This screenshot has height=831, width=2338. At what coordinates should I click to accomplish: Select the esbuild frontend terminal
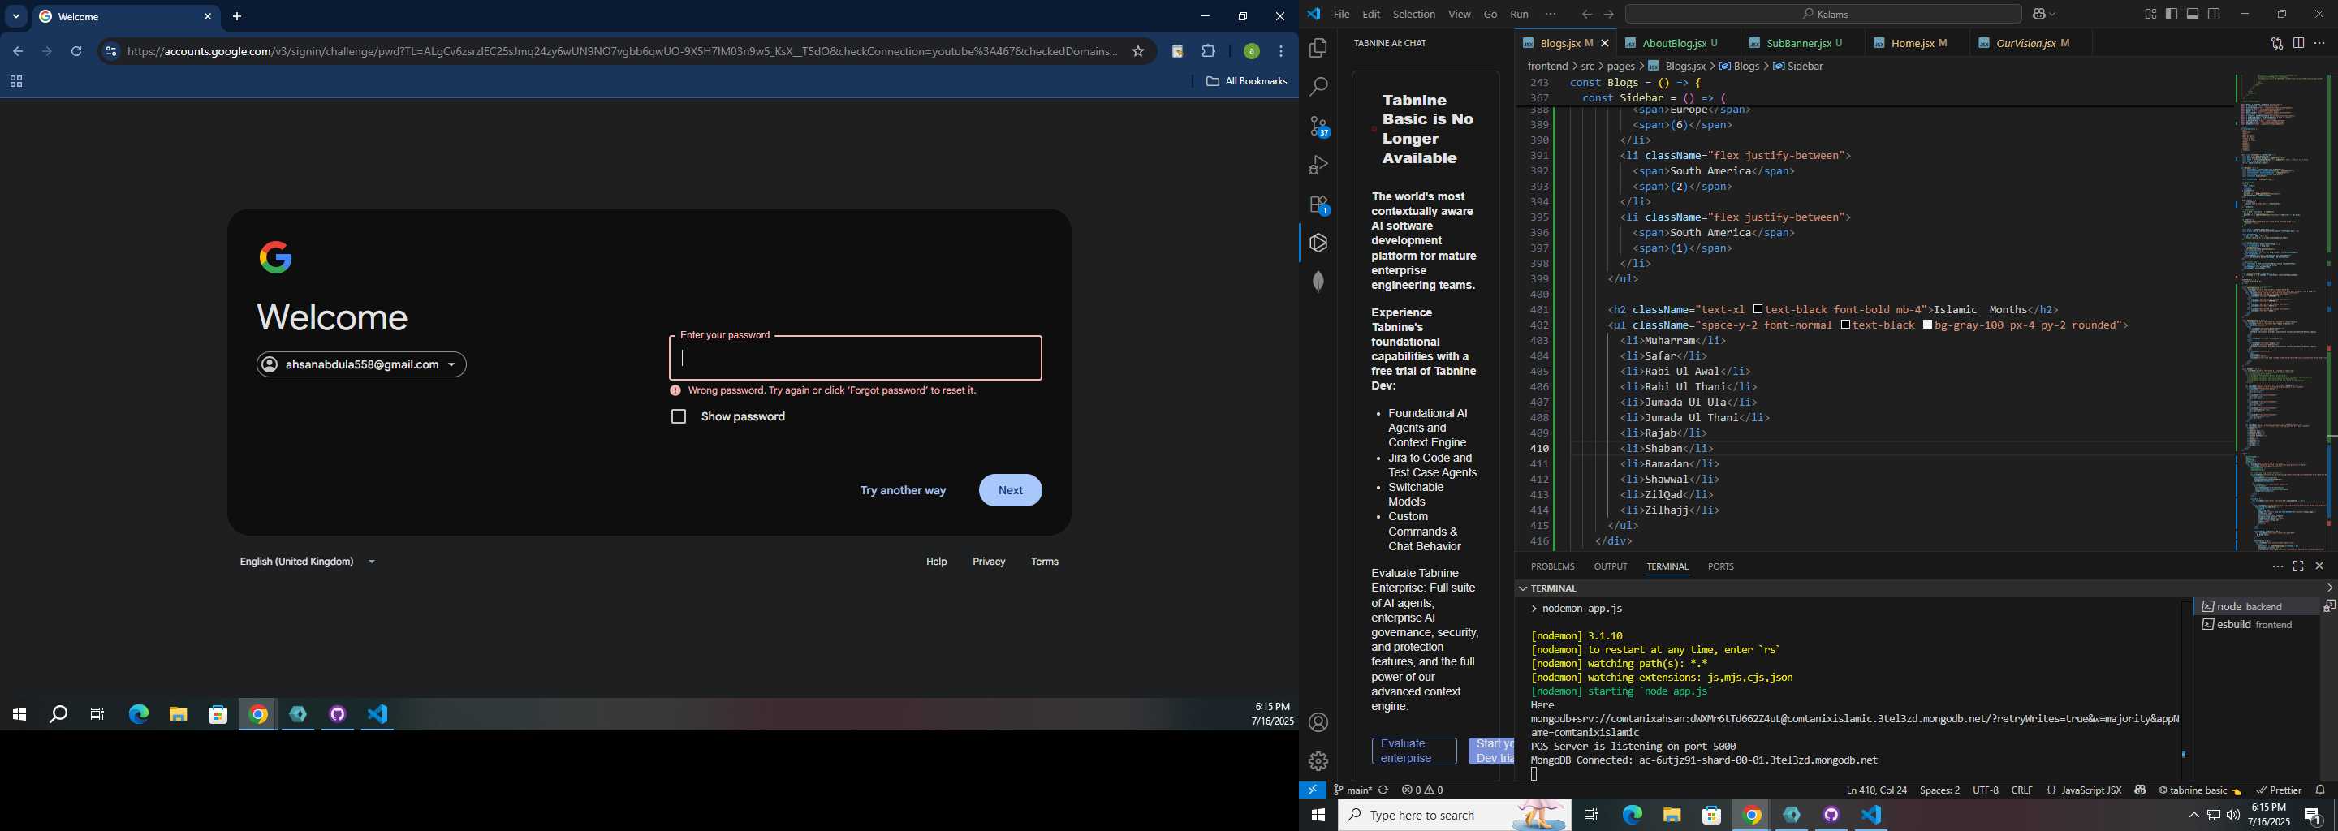click(2256, 625)
